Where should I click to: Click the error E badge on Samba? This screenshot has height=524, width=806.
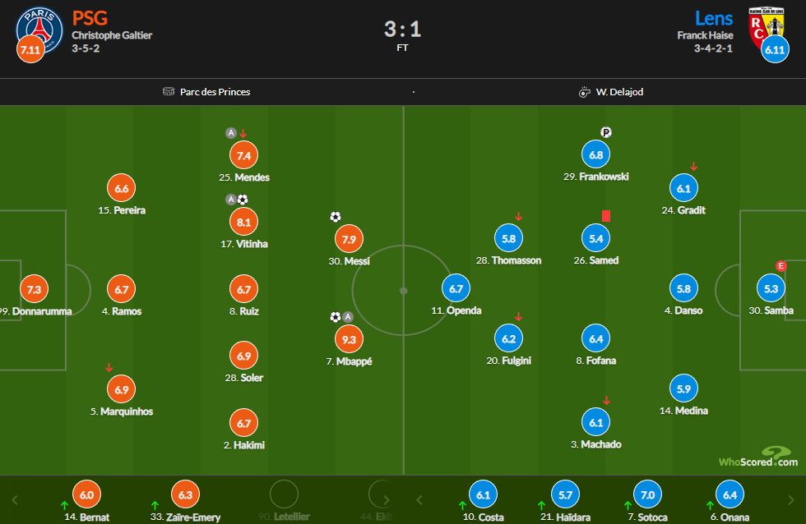click(781, 266)
